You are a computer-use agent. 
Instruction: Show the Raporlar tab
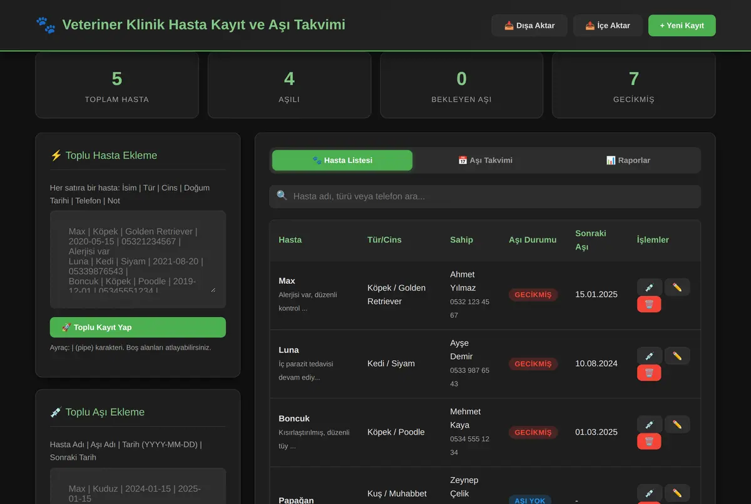click(x=628, y=160)
